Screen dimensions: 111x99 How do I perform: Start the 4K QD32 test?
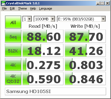13,79
